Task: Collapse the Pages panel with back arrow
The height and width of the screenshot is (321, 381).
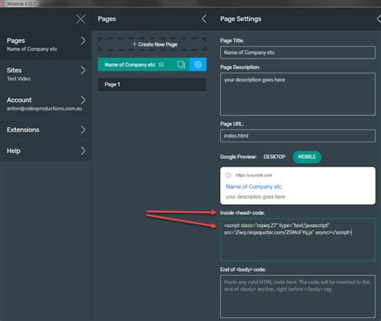Action: tap(204, 19)
